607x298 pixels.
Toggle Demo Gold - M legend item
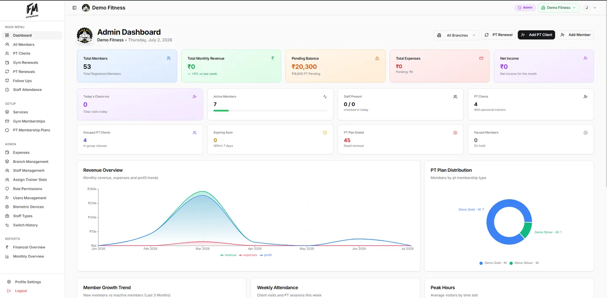click(x=493, y=263)
